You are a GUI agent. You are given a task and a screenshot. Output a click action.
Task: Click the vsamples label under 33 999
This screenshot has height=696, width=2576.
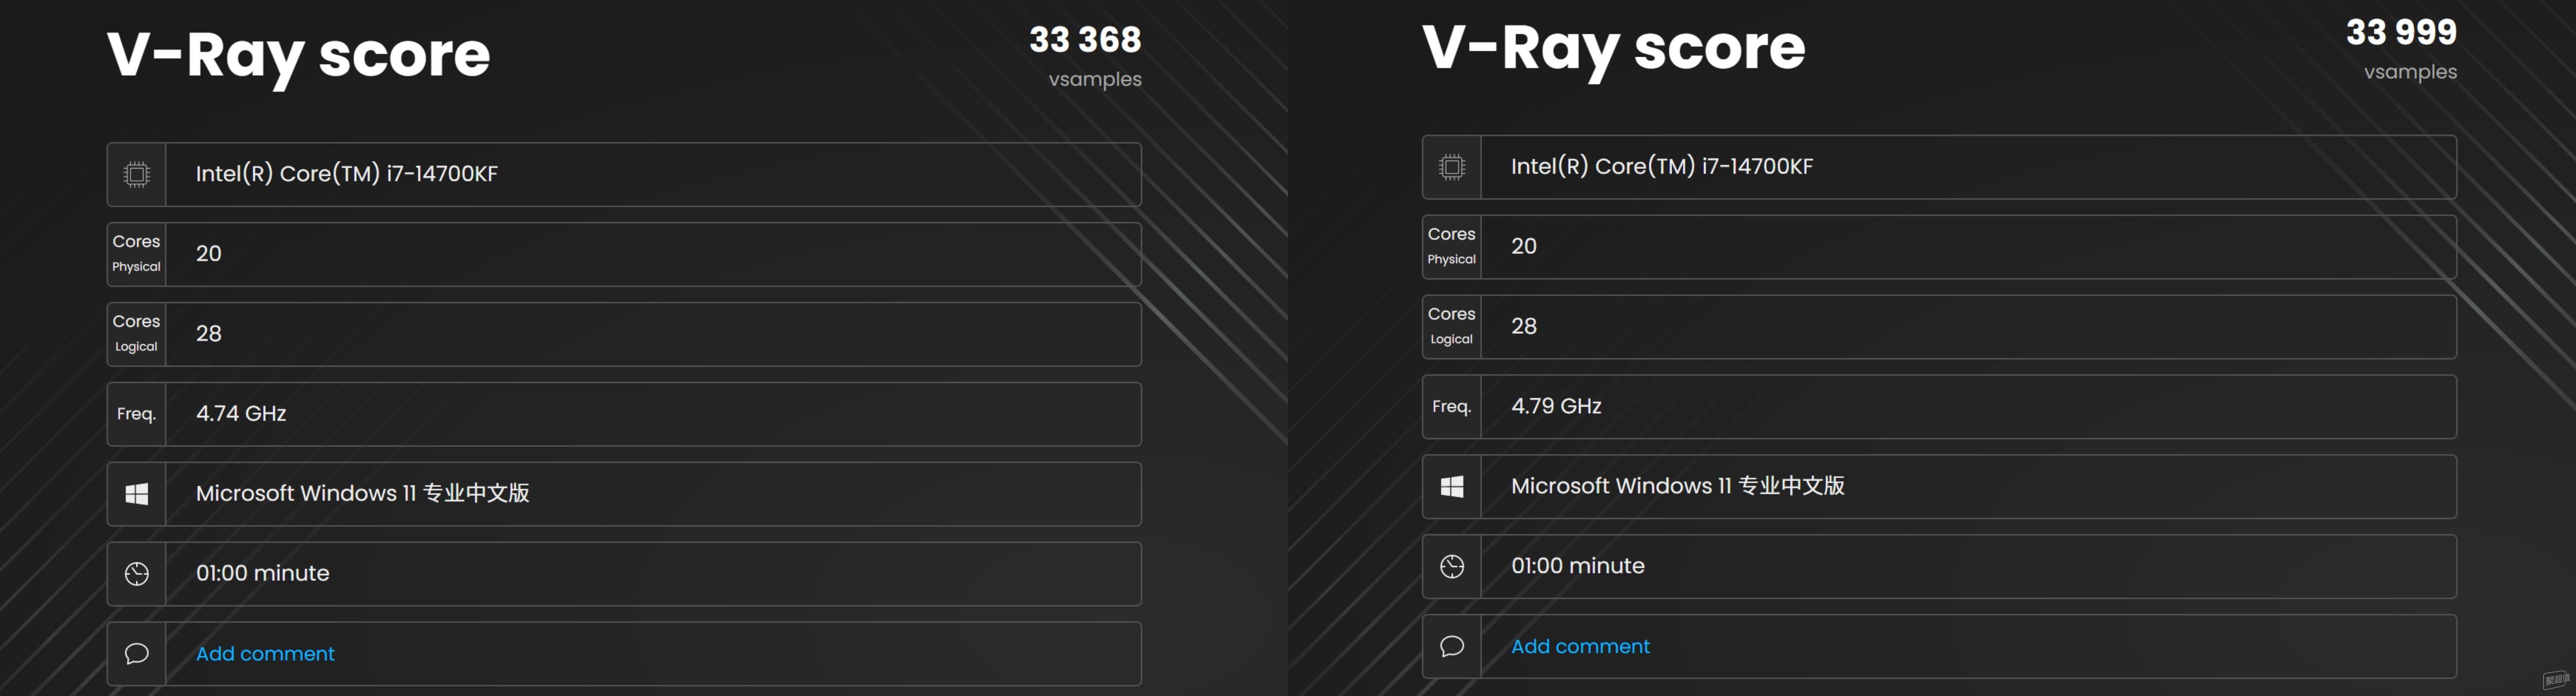pos(2410,73)
